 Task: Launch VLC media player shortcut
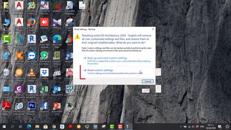pyautogui.click(x=31, y=75)
